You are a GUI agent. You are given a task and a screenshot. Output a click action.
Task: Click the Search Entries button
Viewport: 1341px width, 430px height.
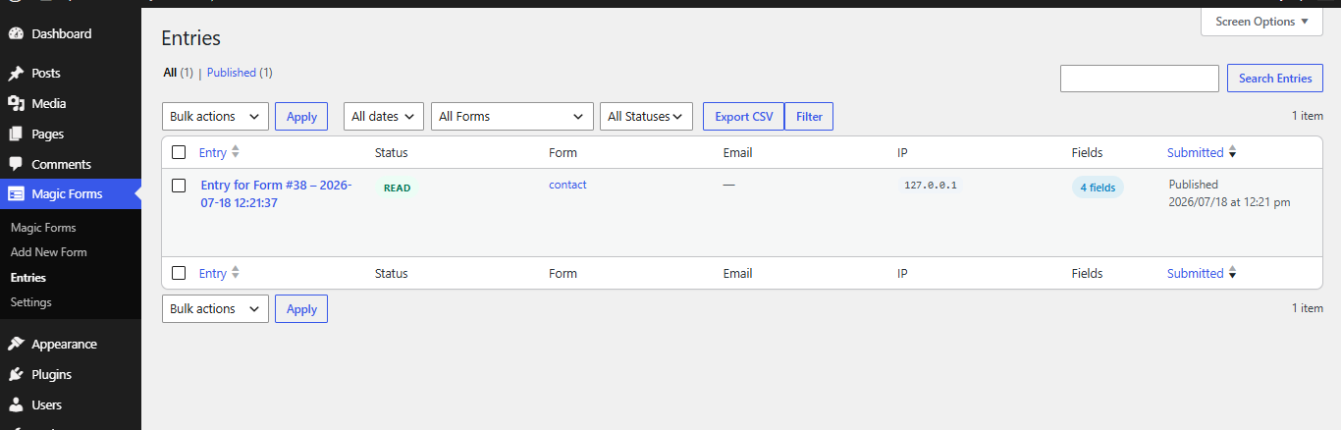(1275, 79)
